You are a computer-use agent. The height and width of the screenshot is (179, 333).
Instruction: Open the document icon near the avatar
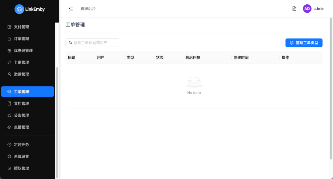point(294,9)
